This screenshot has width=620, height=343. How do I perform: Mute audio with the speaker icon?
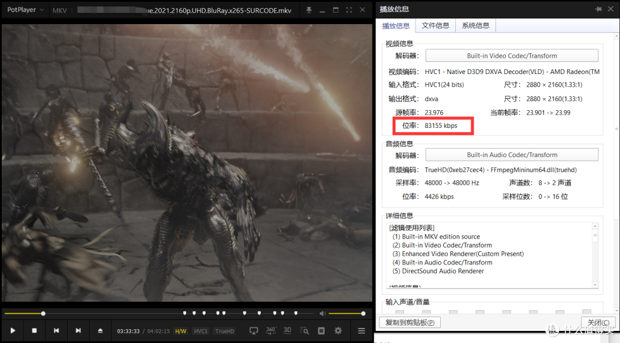323,313
